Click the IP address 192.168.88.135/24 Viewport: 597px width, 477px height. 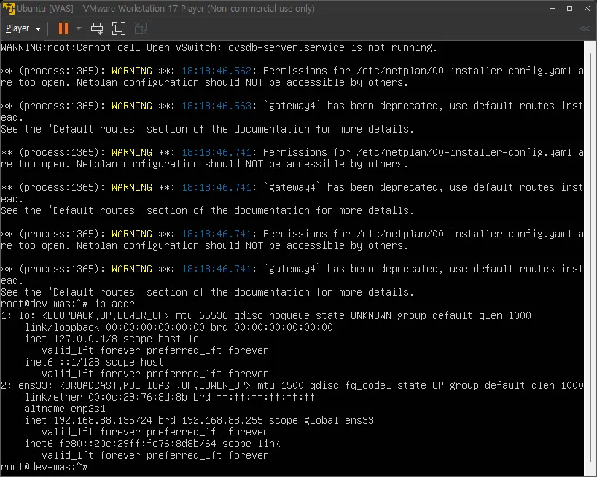pyautogui.click(x=103, y=420)
